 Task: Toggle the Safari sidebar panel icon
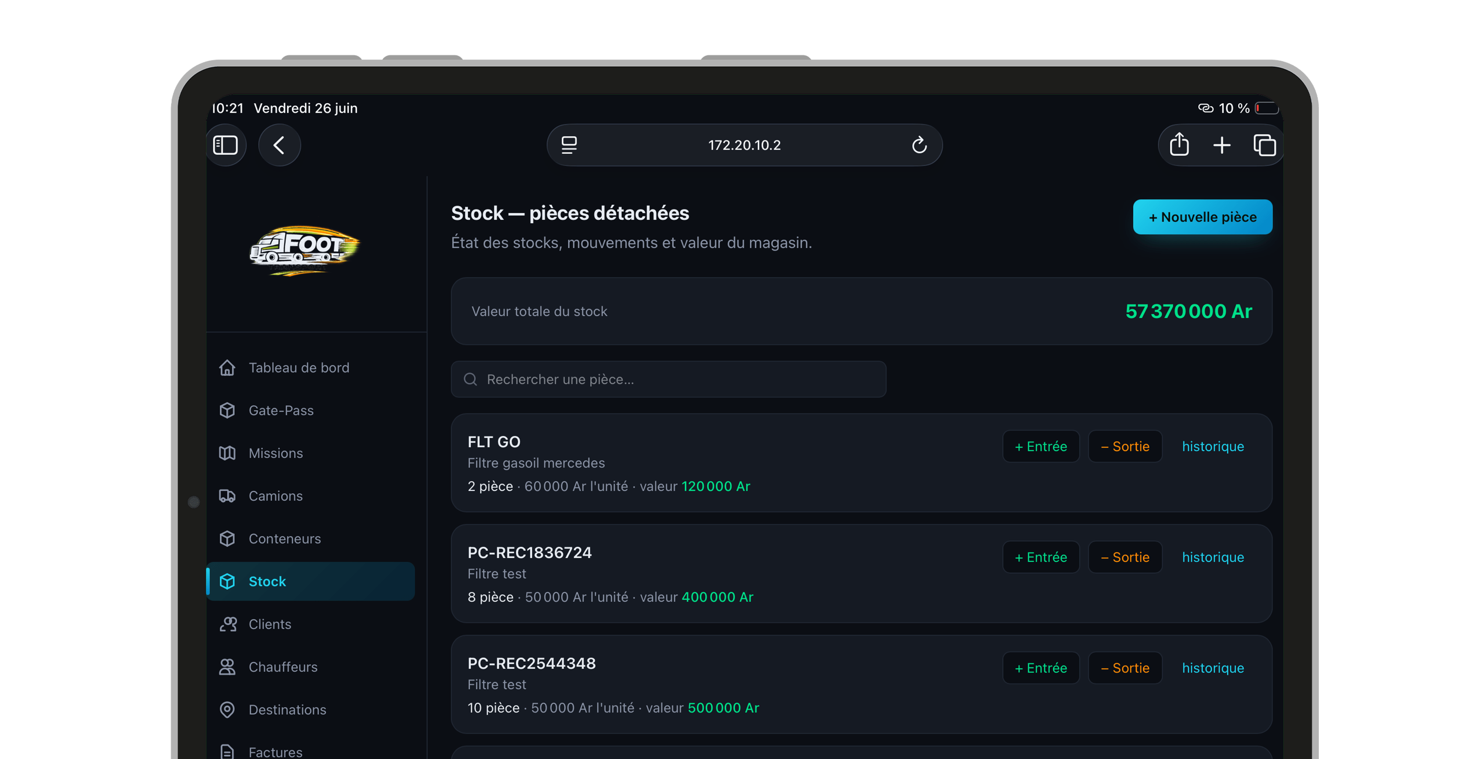tap(225, 145)
